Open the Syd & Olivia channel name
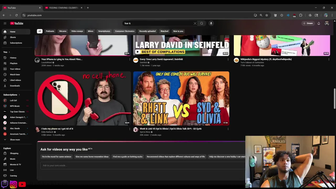 click(x=145, y=132)
